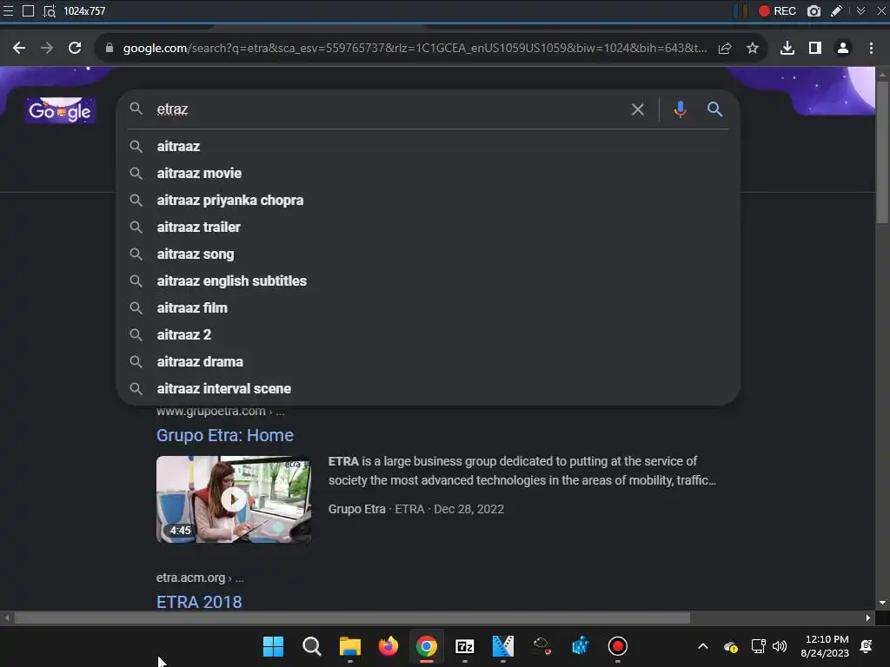Click the etra.acm.org site URL text
Viewport: 890px width, 667px height.
tap(190, 578)
